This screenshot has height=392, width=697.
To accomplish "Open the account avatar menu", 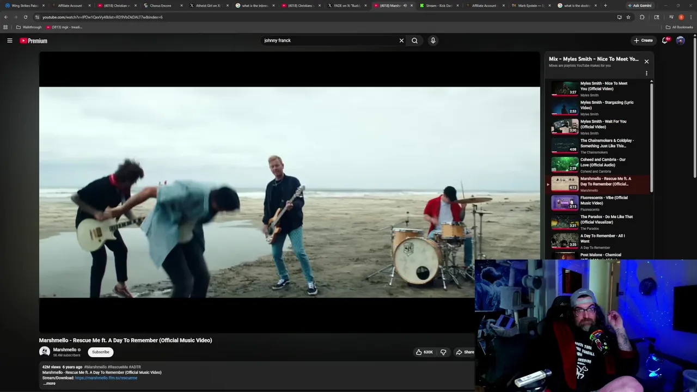I will tap(680, 40).
